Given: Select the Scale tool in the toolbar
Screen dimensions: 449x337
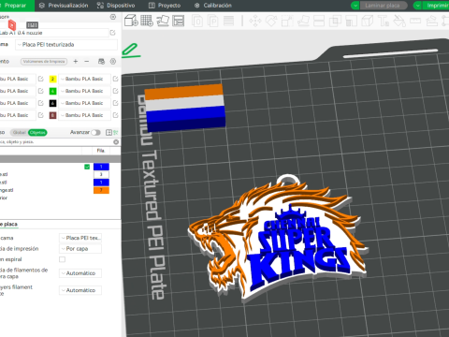Looking at the screenshot, I should click(x=287, y=21).
